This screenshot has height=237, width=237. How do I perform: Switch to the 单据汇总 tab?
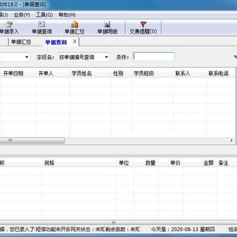[x=21, y=42]
